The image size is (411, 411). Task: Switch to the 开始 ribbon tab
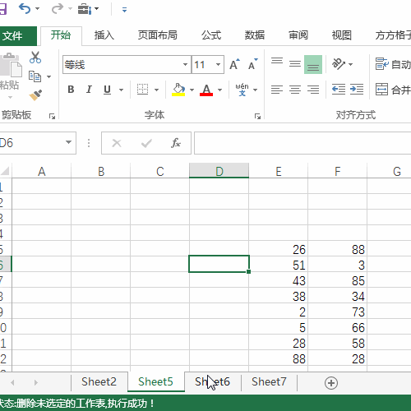point(61,35)
